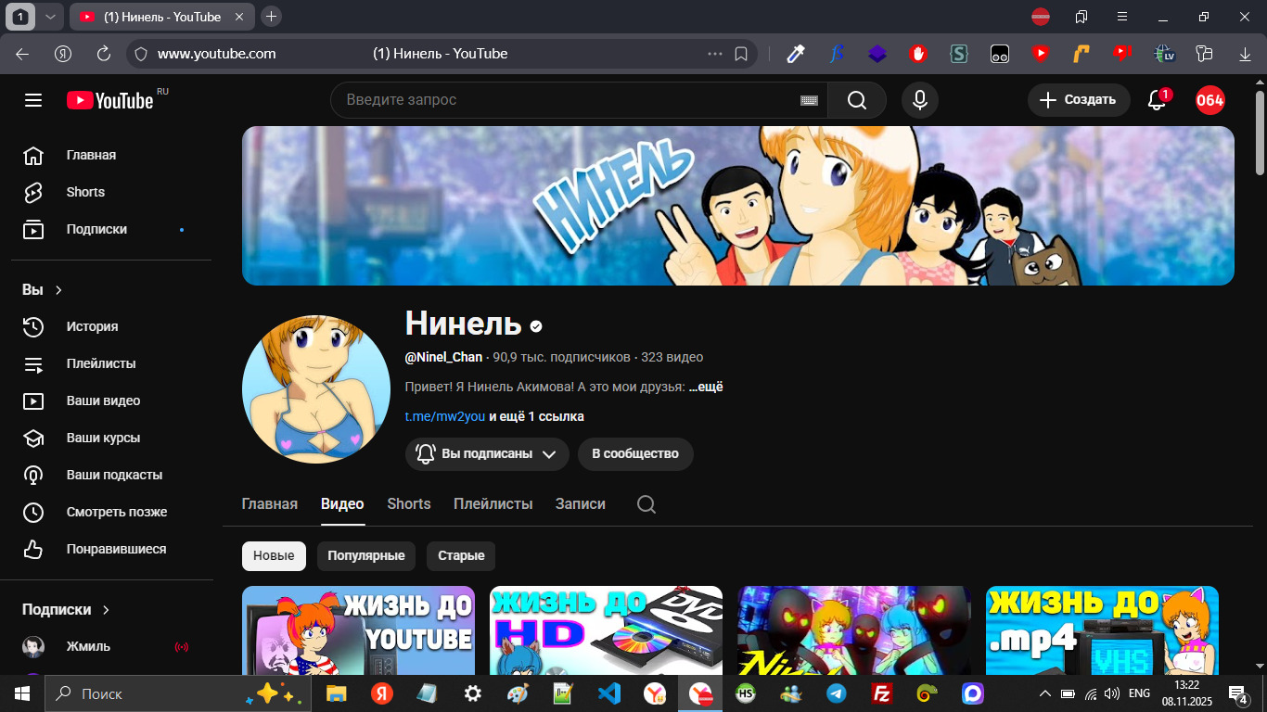The width and height of the screenshot is (1267, 712).
Task: Open the on-screen keyboard in search box
Action: pyautogui.click(x=809, y=100)
